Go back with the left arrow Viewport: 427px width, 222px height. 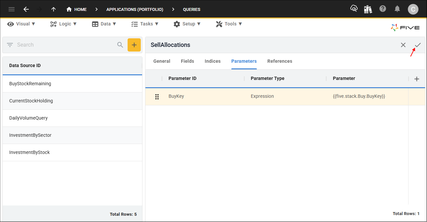[26, 9]
